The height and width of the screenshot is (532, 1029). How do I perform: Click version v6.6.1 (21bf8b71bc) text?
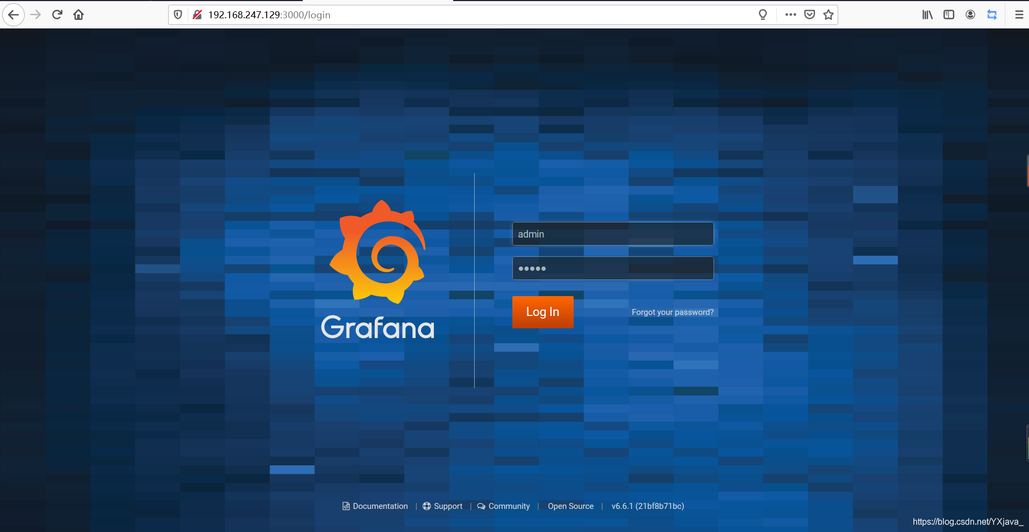pyautogui.click(x=648, y=506)
